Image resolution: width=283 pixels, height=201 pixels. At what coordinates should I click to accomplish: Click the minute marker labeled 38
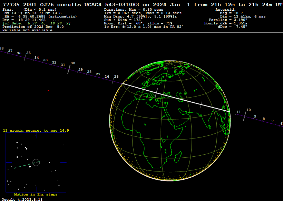click(2, 48)
